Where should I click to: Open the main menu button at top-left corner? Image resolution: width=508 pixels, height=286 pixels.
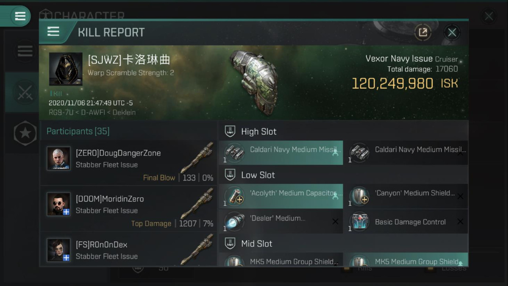click(20, 16)
